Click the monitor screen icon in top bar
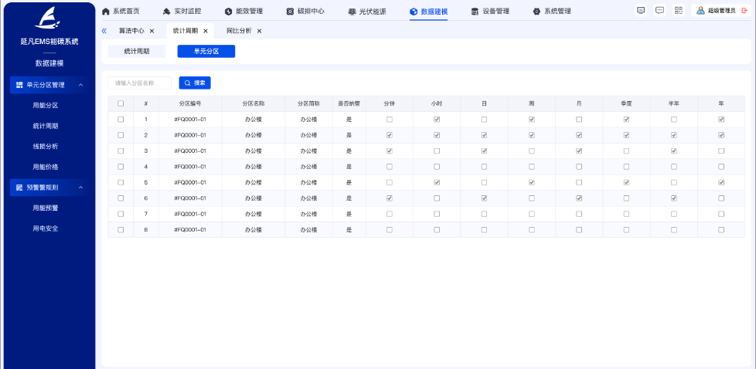Viewport: 756px width, 369px height. click(x=640, y=11)
